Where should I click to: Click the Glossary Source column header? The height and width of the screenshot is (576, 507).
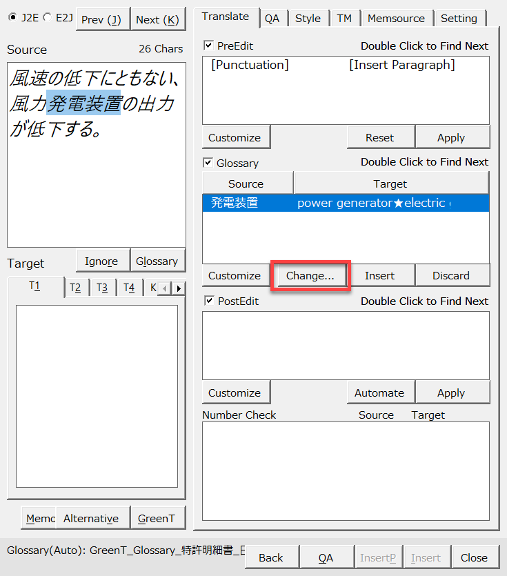tap(246, 183)
